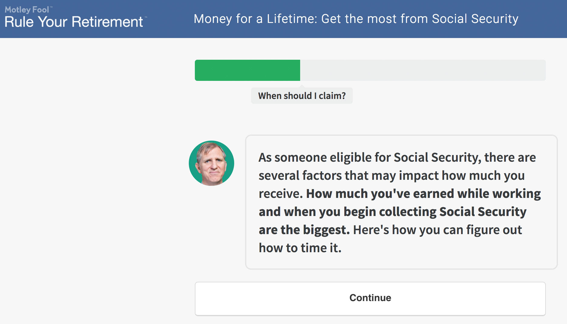Click the bold words "are the biggest."
Viewport: 567px width, 324px height.
pyautogui.click(x=304, y=230)
